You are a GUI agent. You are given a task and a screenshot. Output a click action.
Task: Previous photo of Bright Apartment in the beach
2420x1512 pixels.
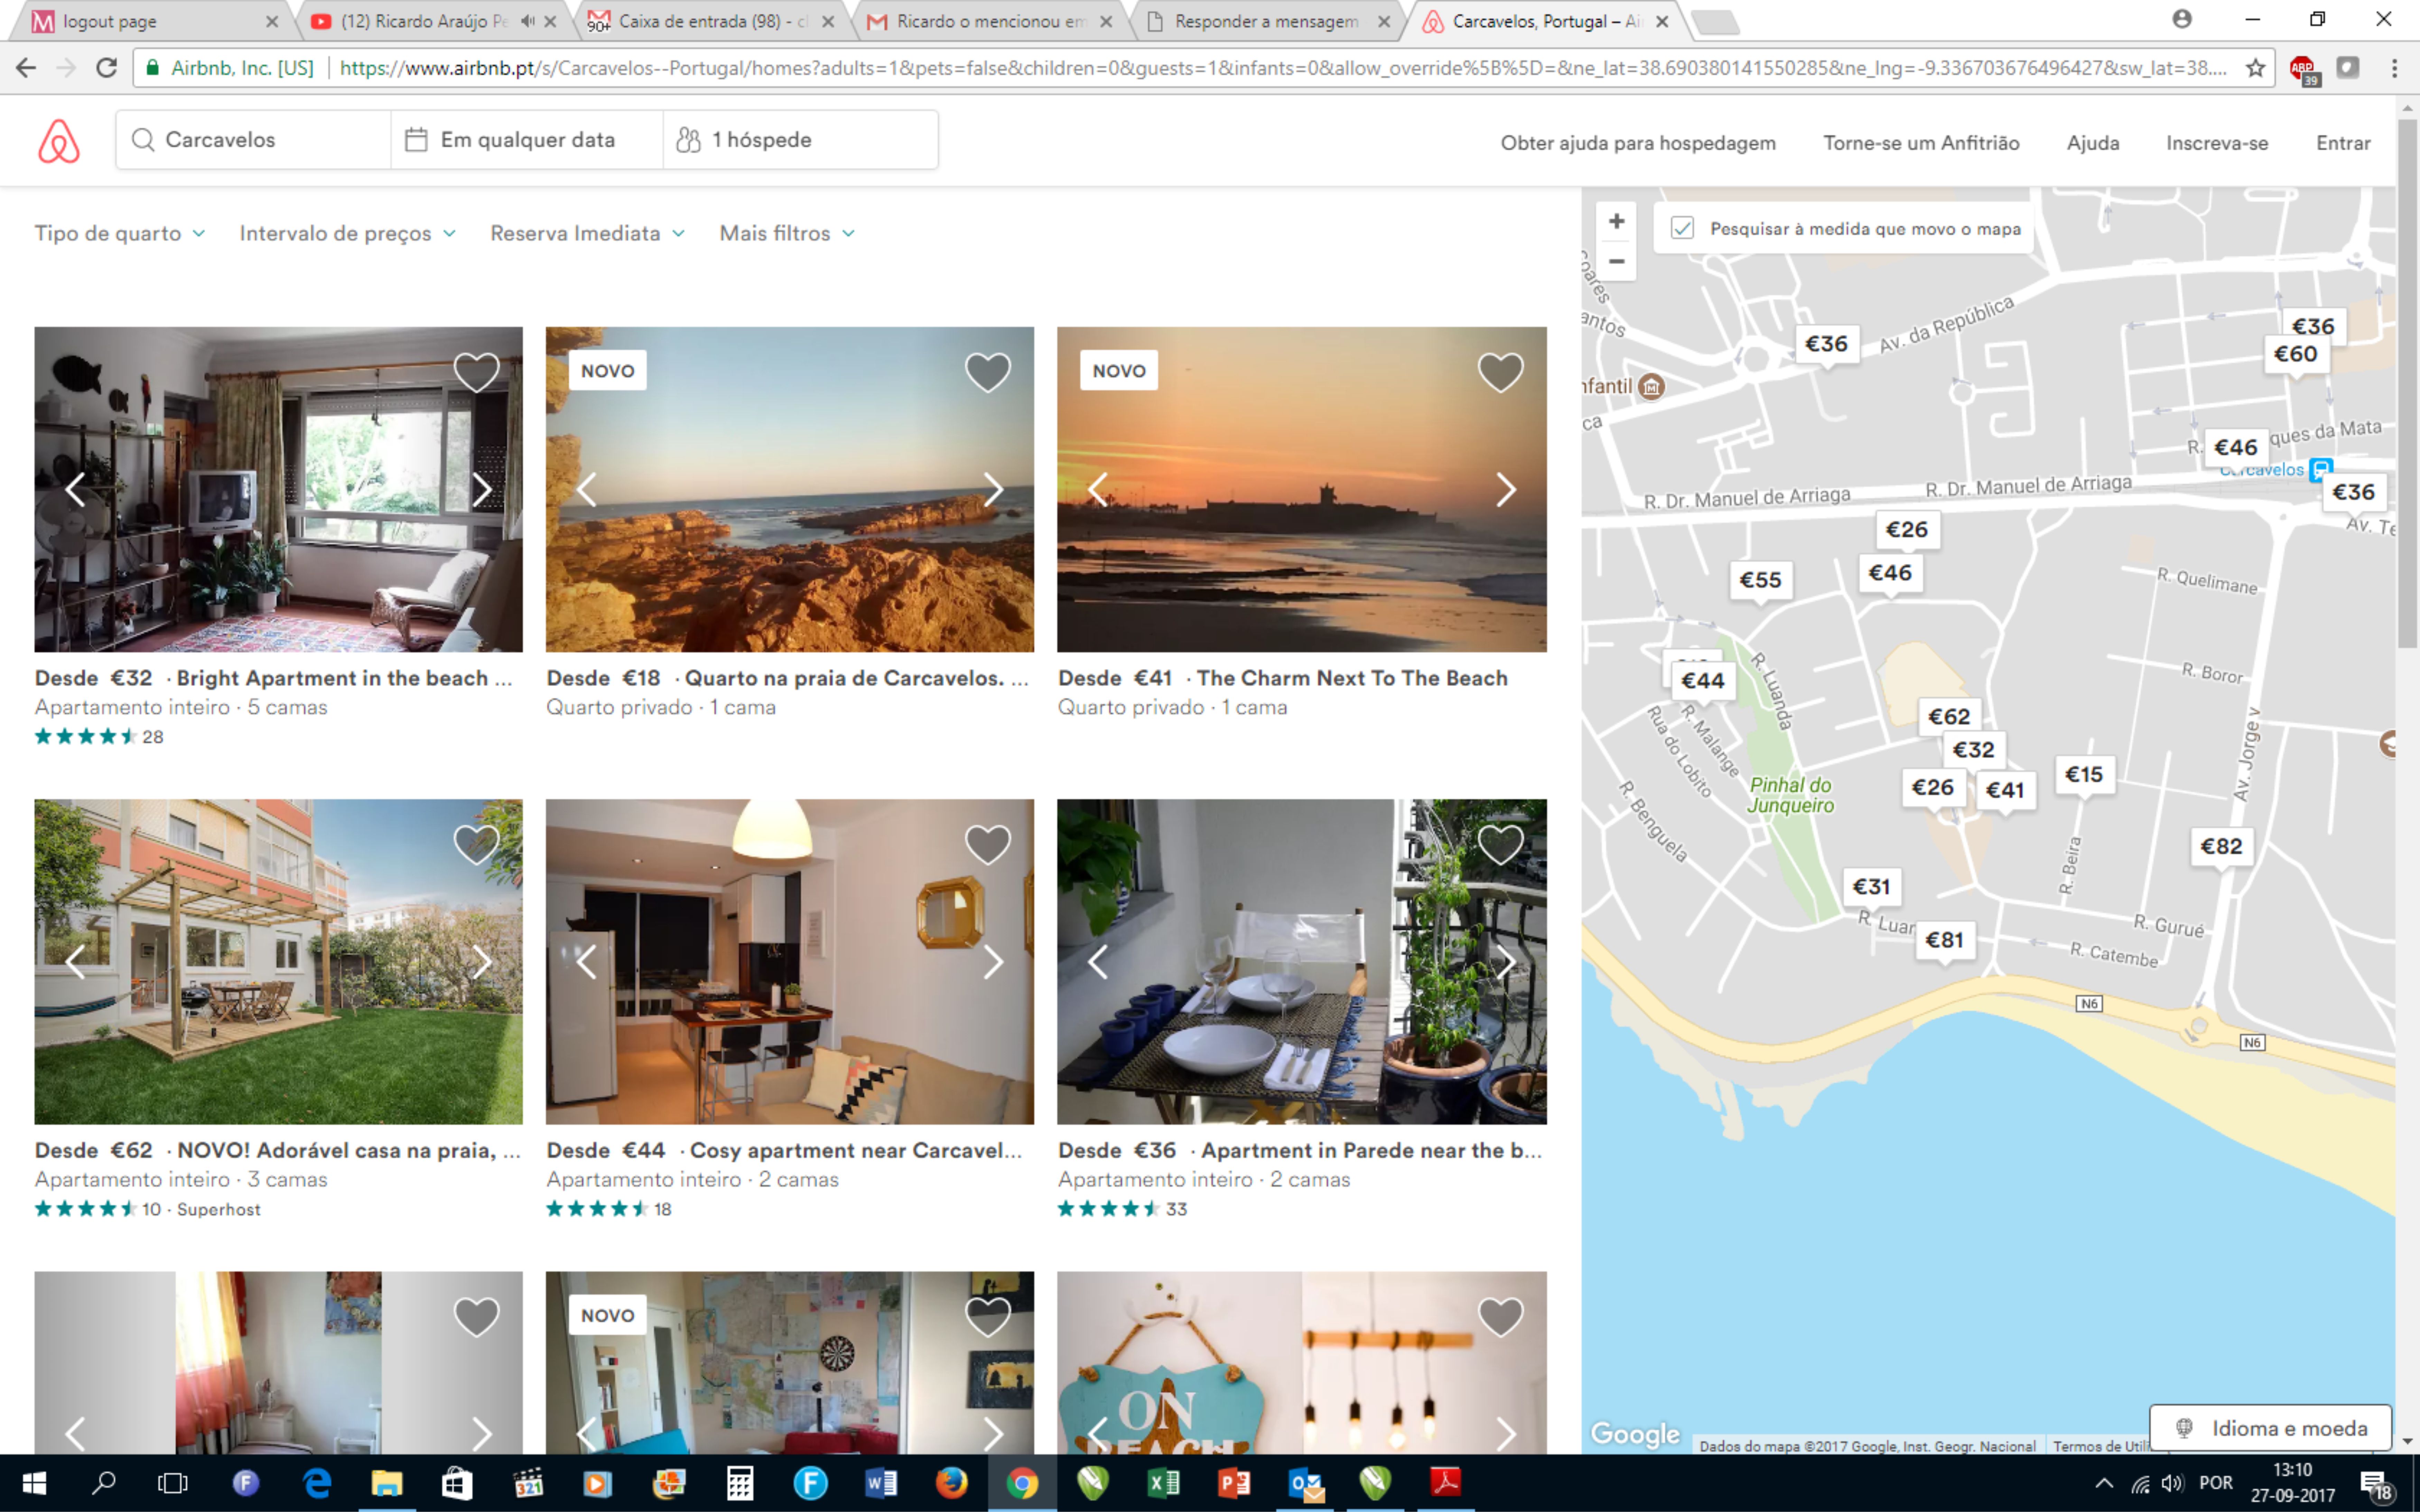click(x=75, y=490)
